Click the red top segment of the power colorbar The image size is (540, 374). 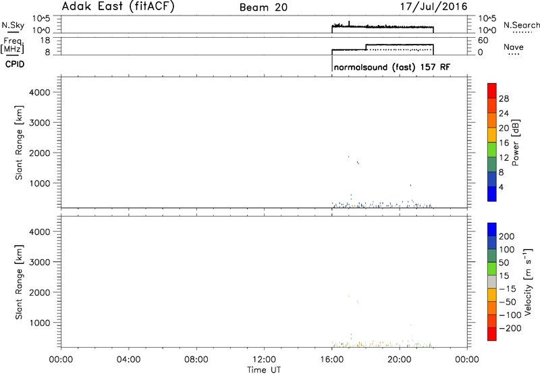tap(492, 90)
